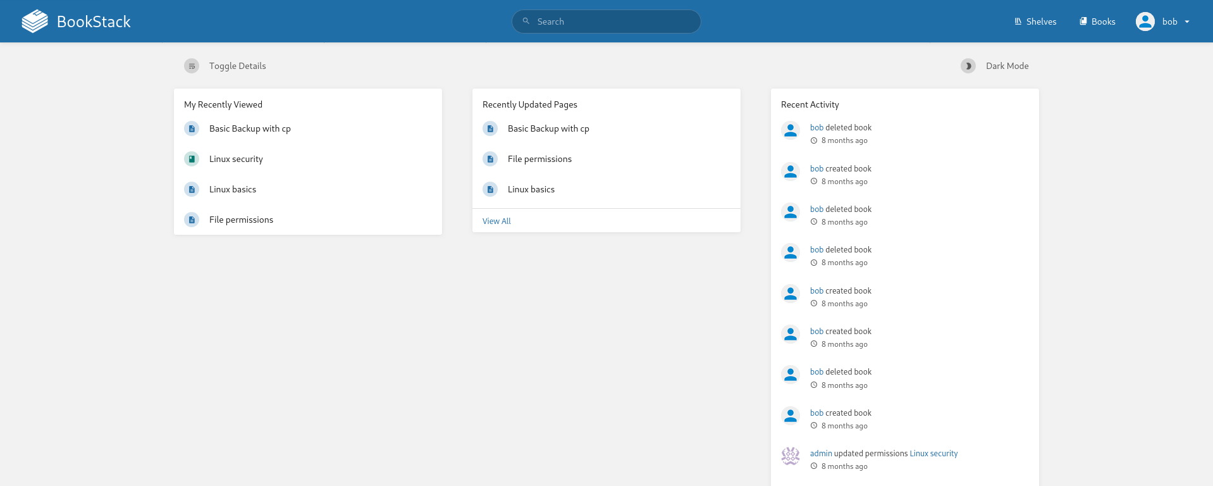Image resolution: width=1213 pixels, height=486 pixels.
Task: Click File permissions page icon in My Recently Viewed
Action: (x=192, y=220)
